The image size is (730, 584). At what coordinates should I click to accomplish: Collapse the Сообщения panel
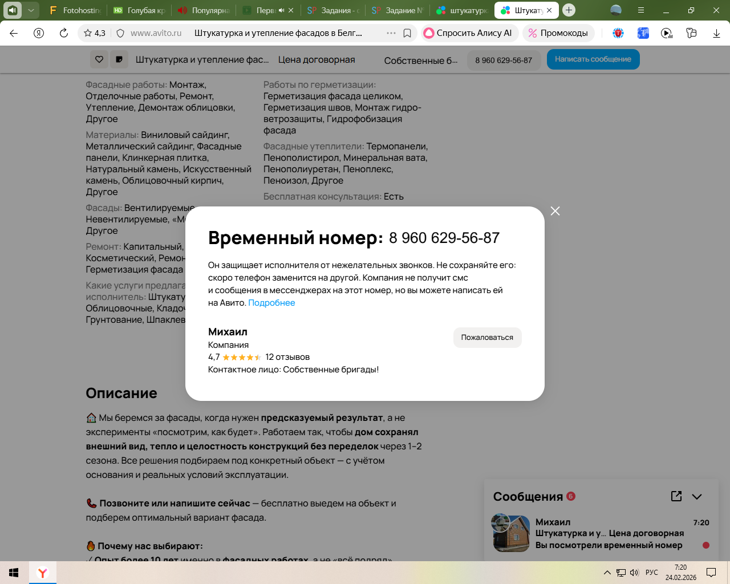697,497
